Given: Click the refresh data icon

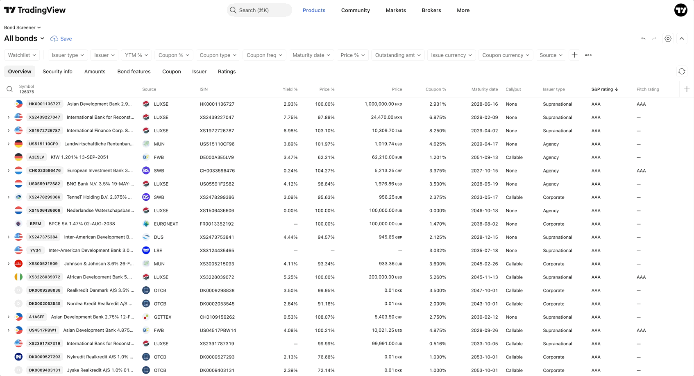Looking at the screenshot, I should pyautogui.click(x=682, y=71).
